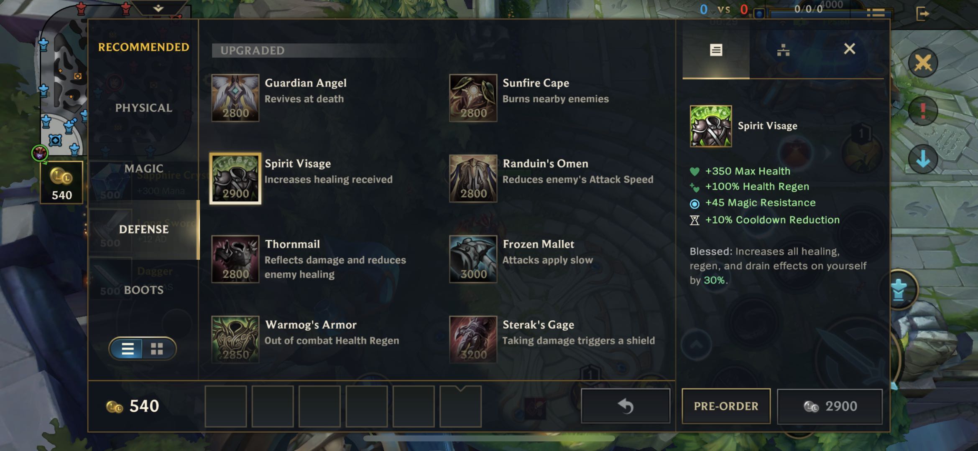Screen dimensions: 978x451
Task: Pick the Frozen Mallet item icon
Action: (x=473, y=259)
